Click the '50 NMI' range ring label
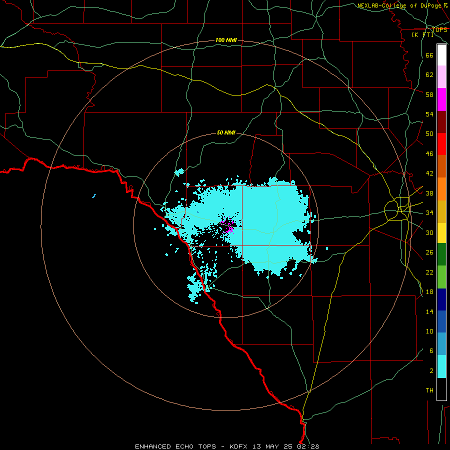Image resolution: width=450 pixels, height=450 pixels. tap(226, 132)
